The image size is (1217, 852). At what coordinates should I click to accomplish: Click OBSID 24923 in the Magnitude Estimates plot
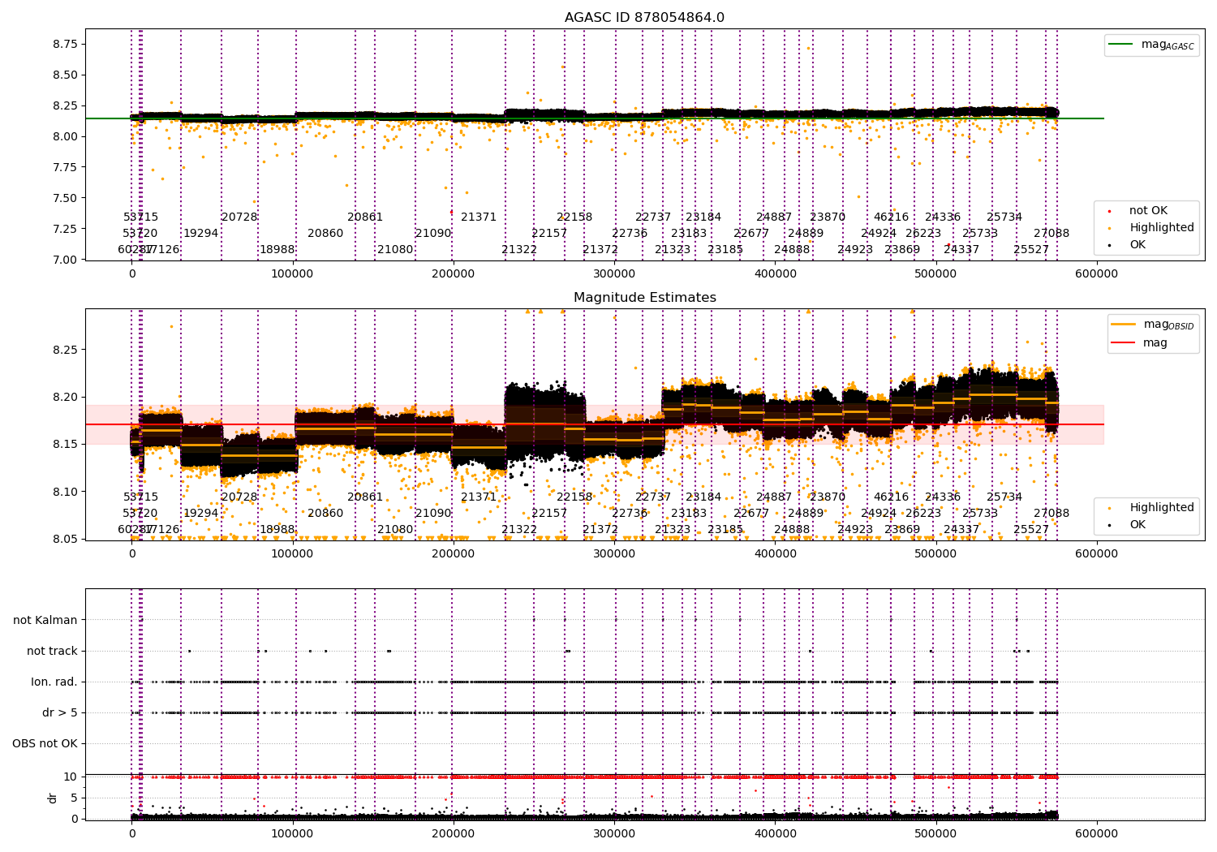click(855, 530)
